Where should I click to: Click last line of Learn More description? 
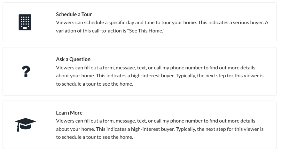point(95,137)
